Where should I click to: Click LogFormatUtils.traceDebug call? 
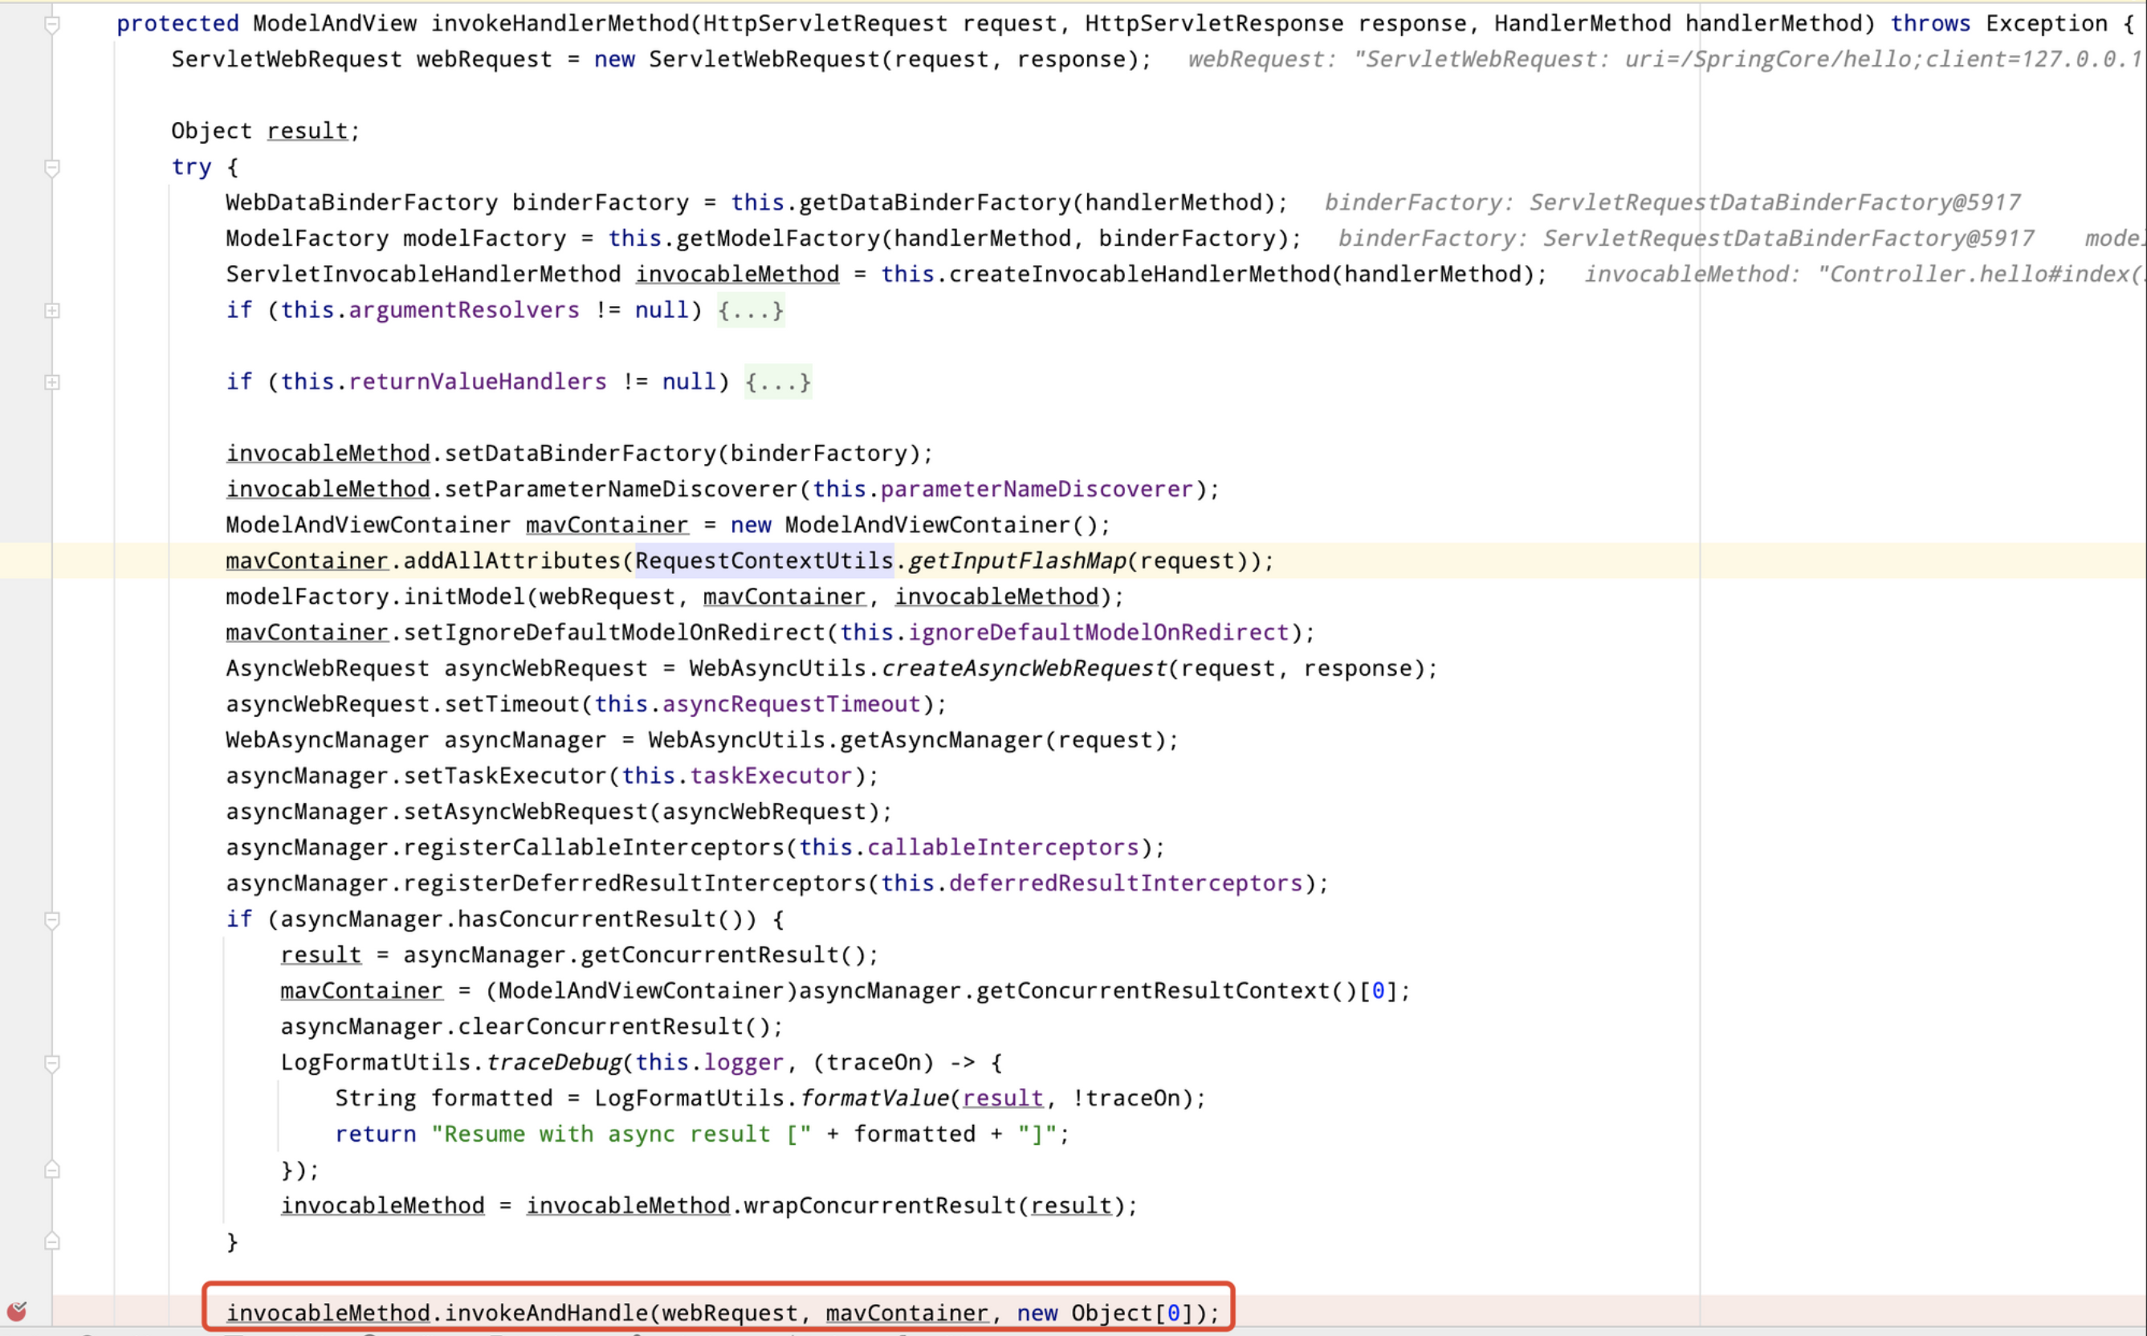[x=451, y=1063]
